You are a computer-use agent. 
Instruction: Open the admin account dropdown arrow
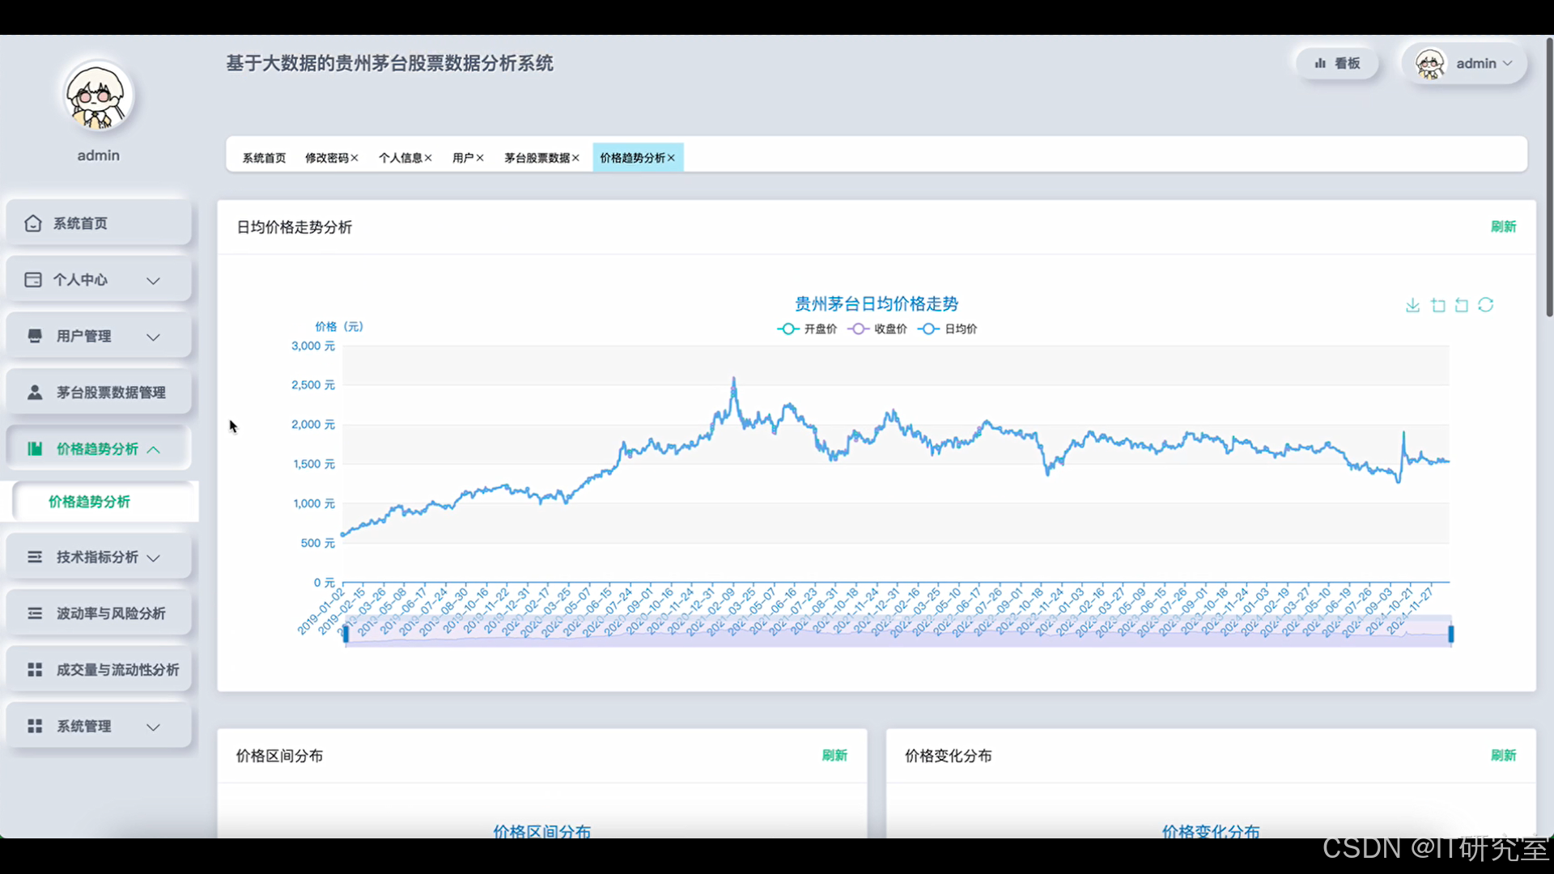(x=1507, y=63)
